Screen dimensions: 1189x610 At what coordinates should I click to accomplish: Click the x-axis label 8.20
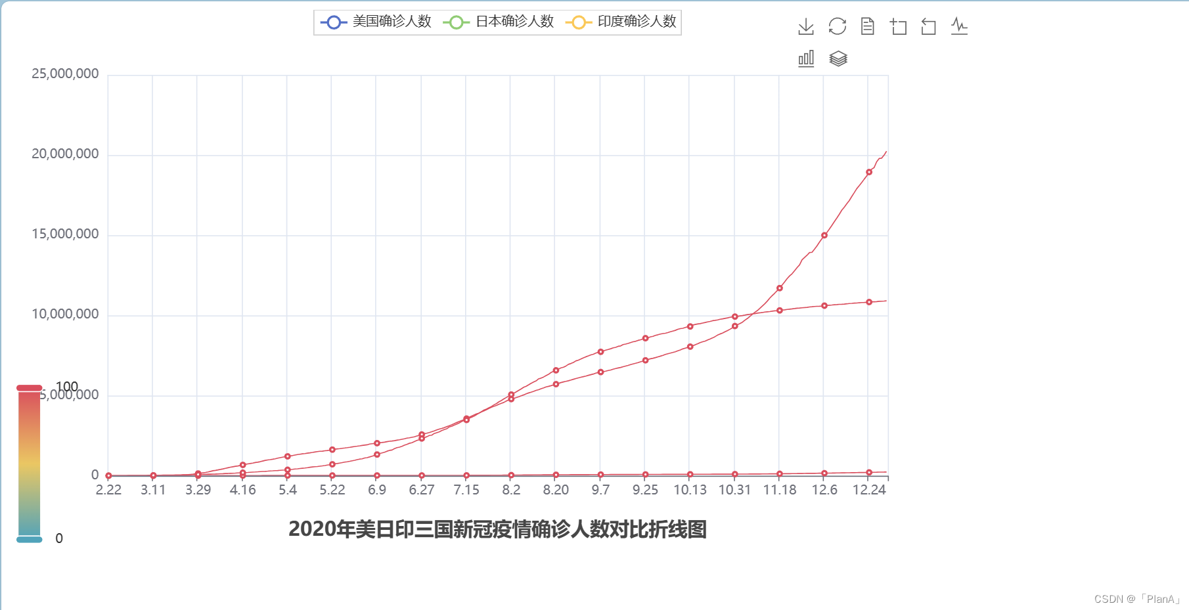pyautogui.click(x=556, y=490)
